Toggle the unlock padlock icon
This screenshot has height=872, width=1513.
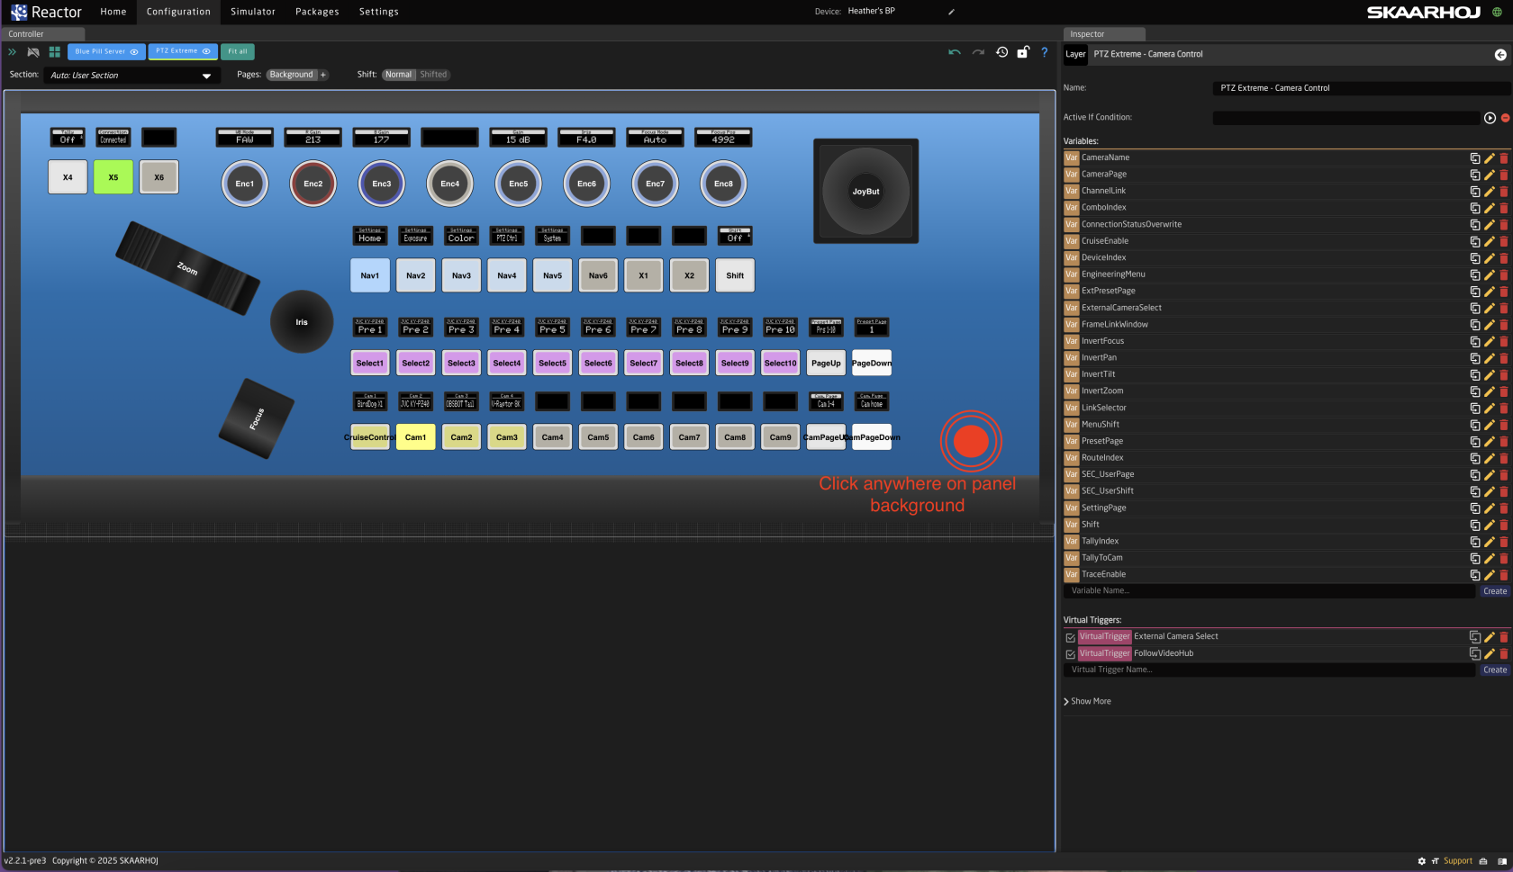coord(1023,52)
